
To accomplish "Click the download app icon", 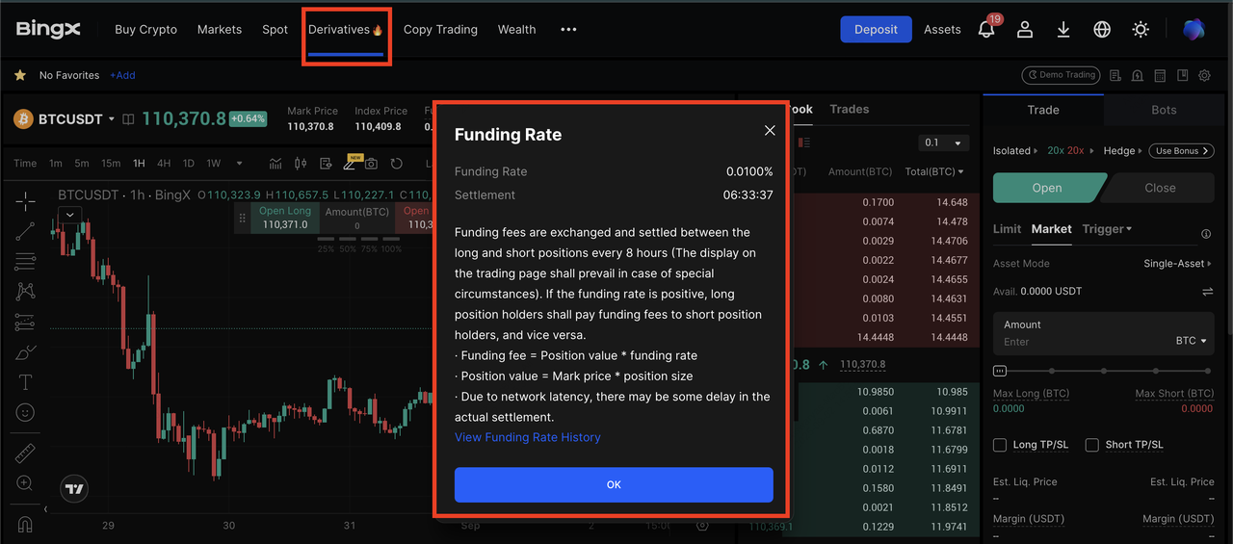I will tap(1063, 29).
